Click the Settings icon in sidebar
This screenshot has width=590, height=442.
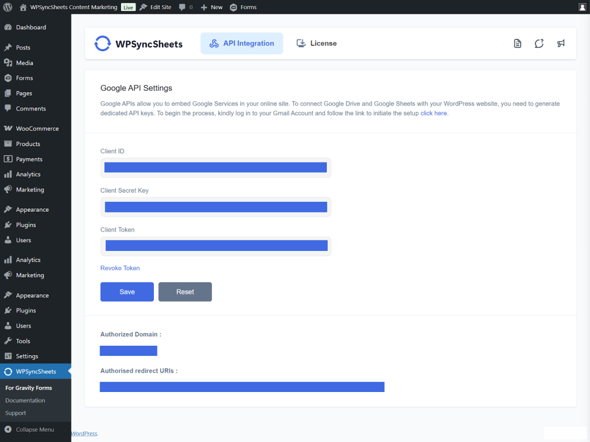click(x=8, y=356)
